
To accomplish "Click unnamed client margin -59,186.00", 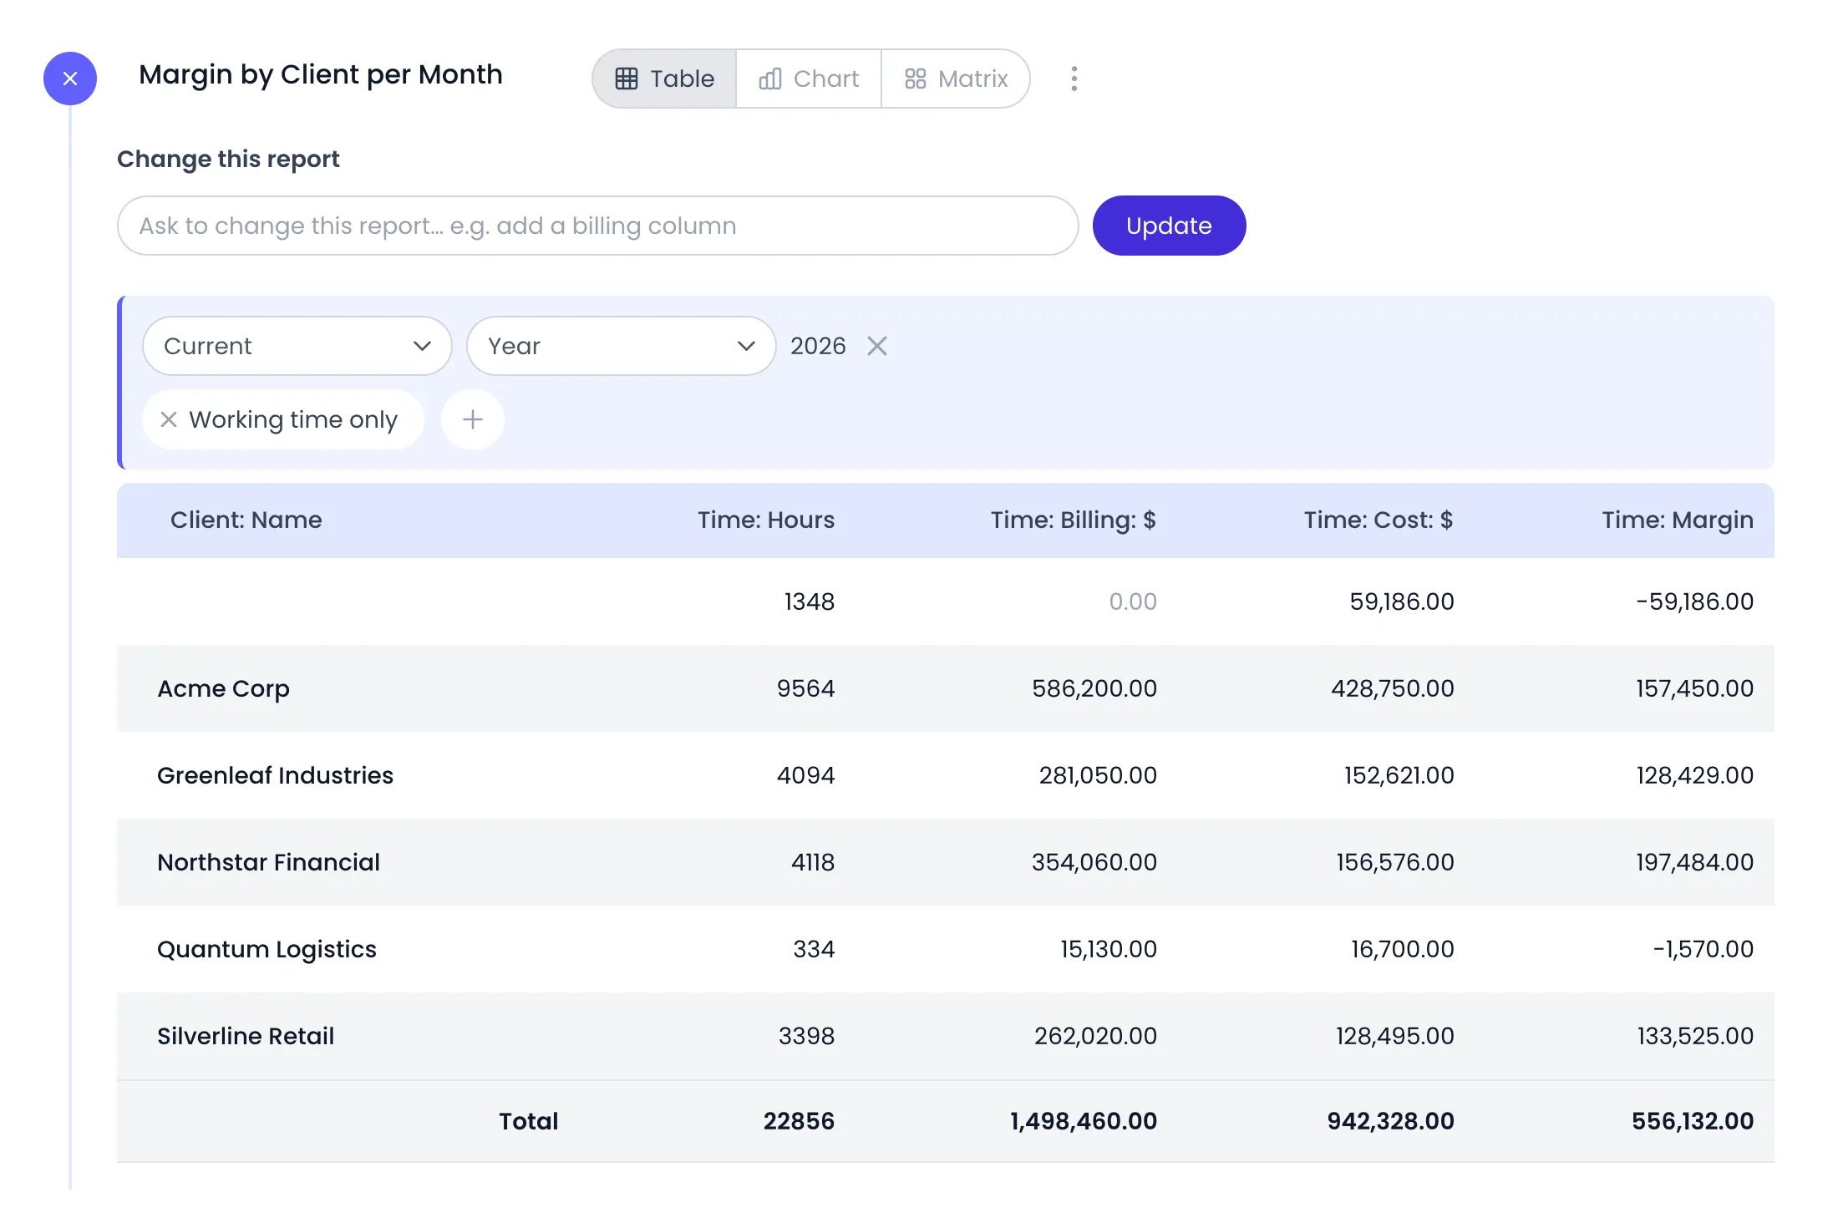I will [1694, 601].
